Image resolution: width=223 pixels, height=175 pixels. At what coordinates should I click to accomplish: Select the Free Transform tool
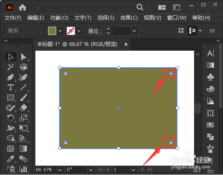pyautogui.click(x=23, y=128)
